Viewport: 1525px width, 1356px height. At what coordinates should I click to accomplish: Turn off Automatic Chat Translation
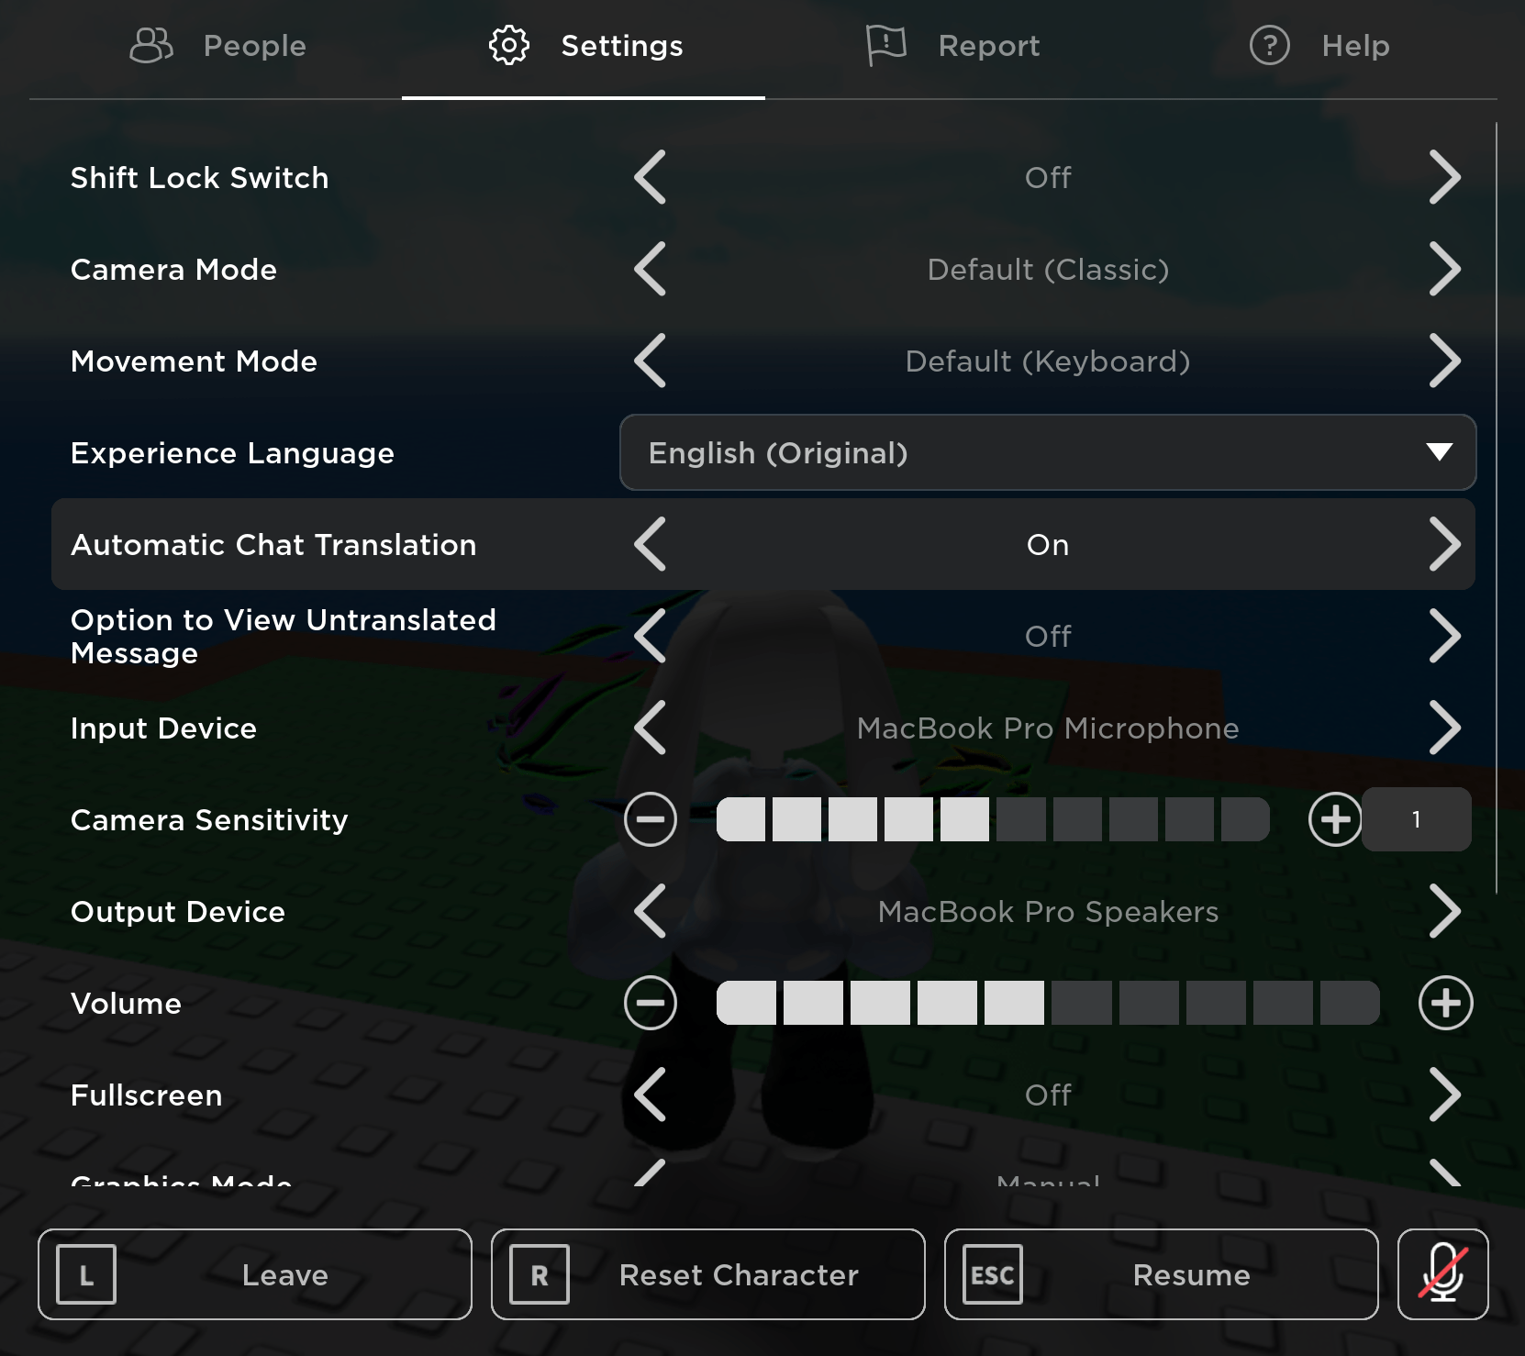(1448, 544)
